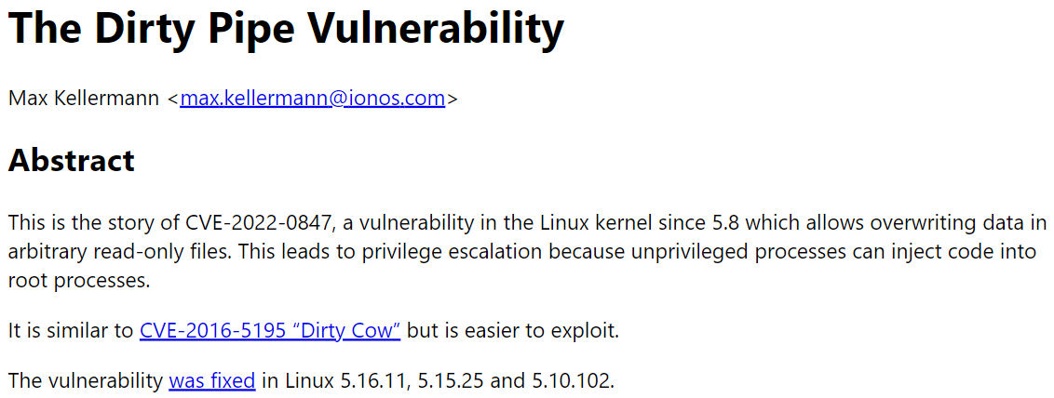Click the author name "Max Kellermann"
Screen dimensions: 1054x398
(x=84, y=99)
